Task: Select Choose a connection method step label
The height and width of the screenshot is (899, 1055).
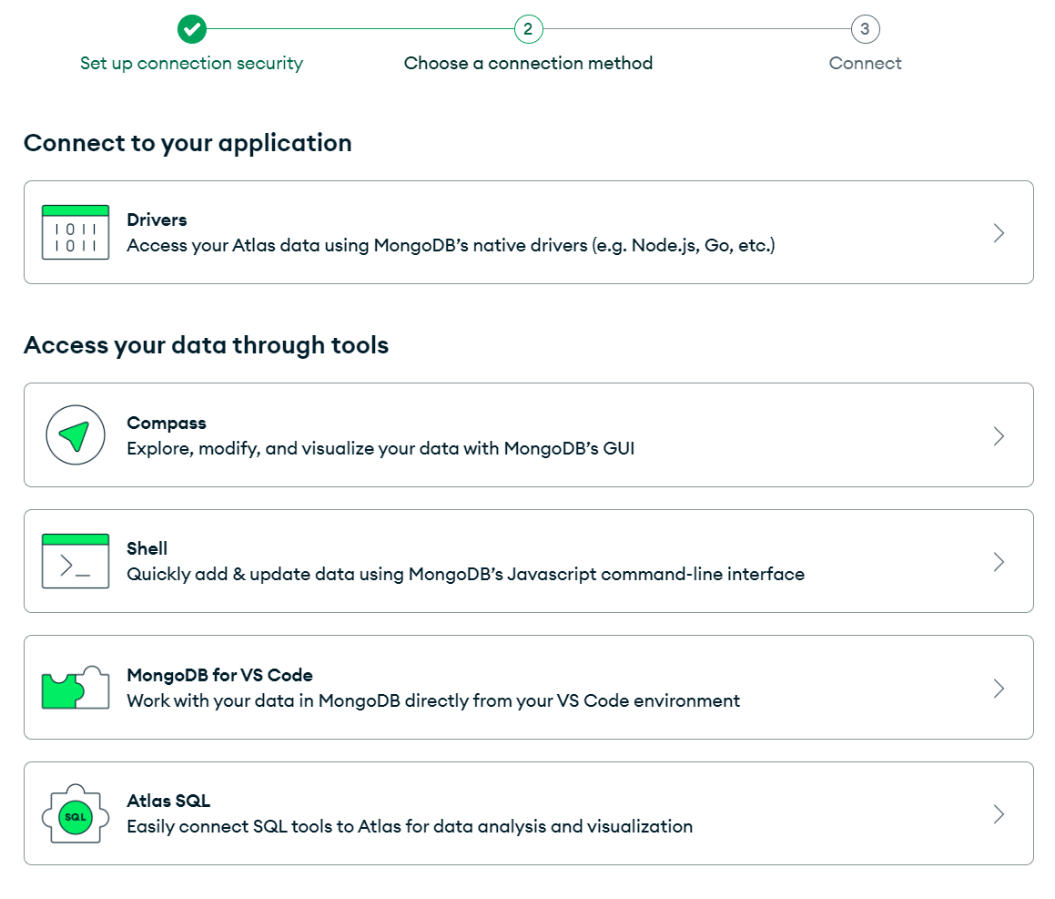Action: (528, 63)
